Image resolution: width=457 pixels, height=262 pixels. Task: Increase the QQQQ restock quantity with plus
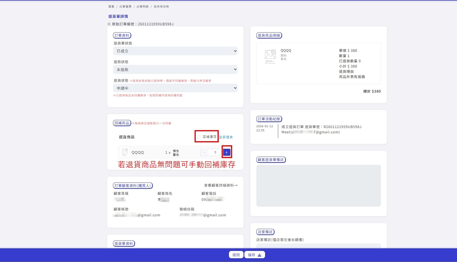point(227,152)
